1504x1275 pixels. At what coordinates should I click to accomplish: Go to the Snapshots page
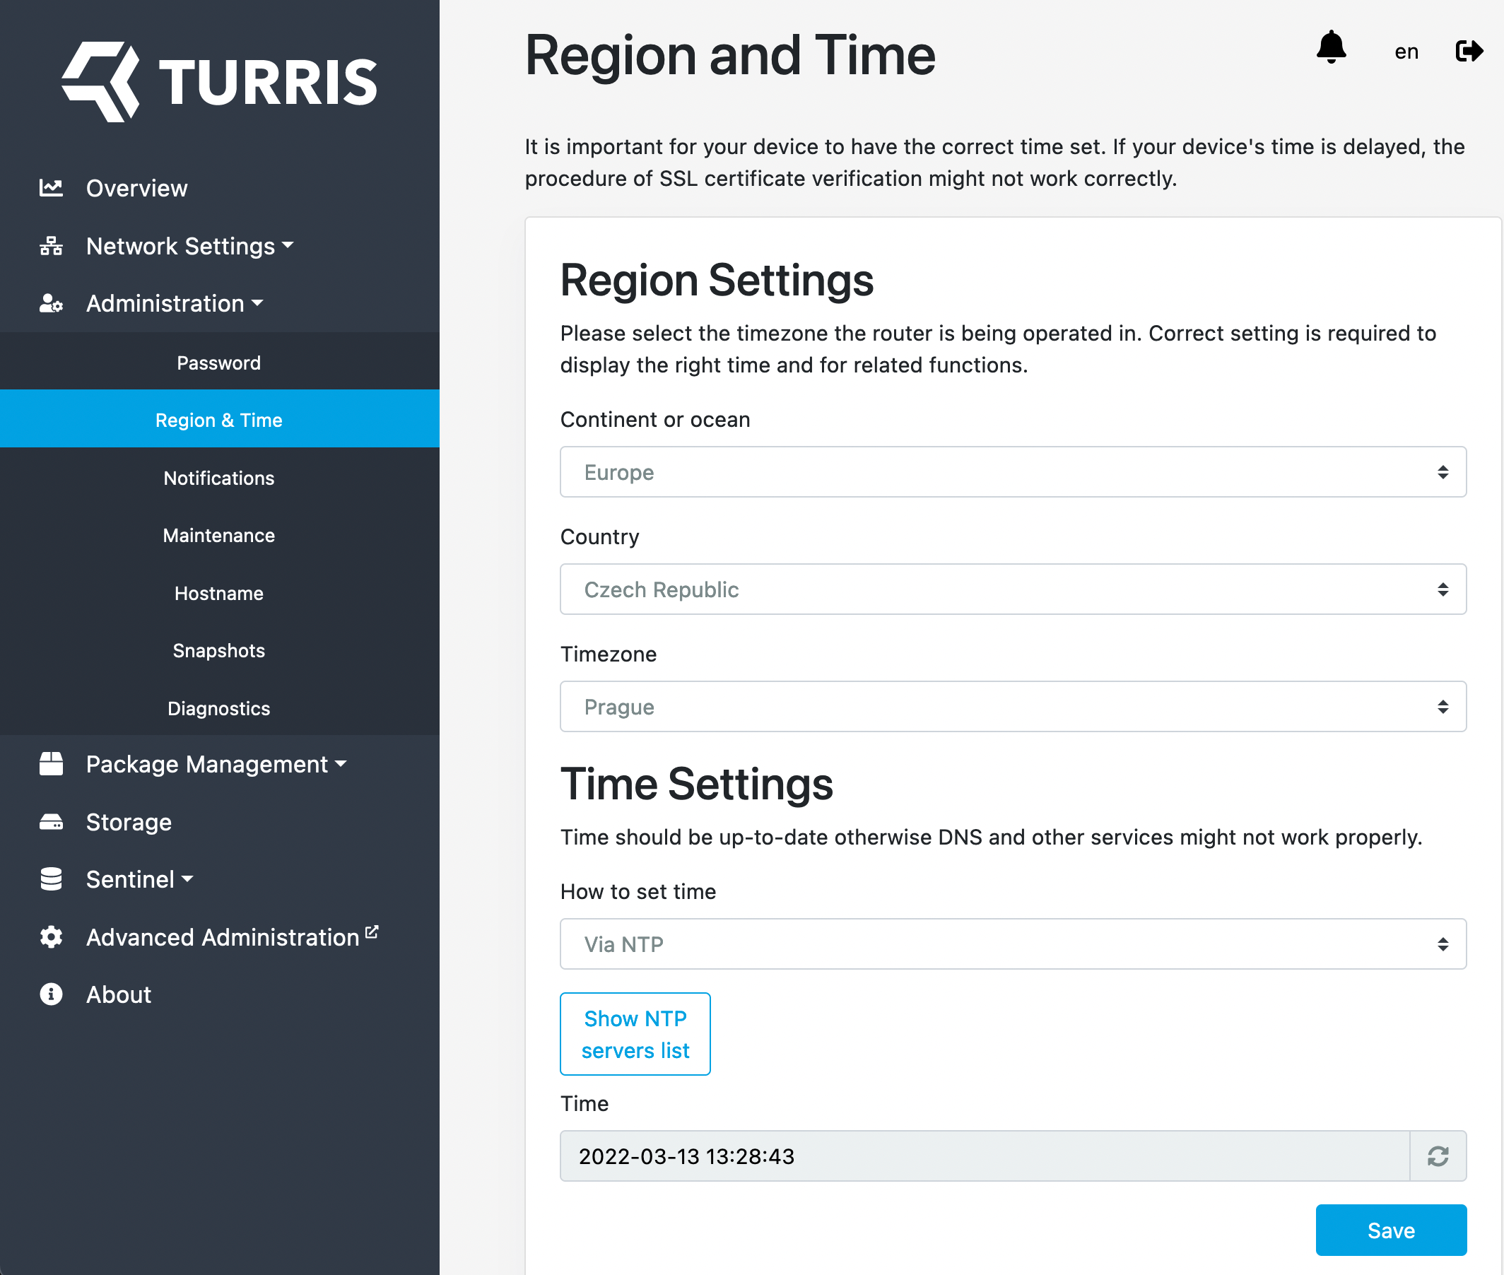[x=219, y=650]
